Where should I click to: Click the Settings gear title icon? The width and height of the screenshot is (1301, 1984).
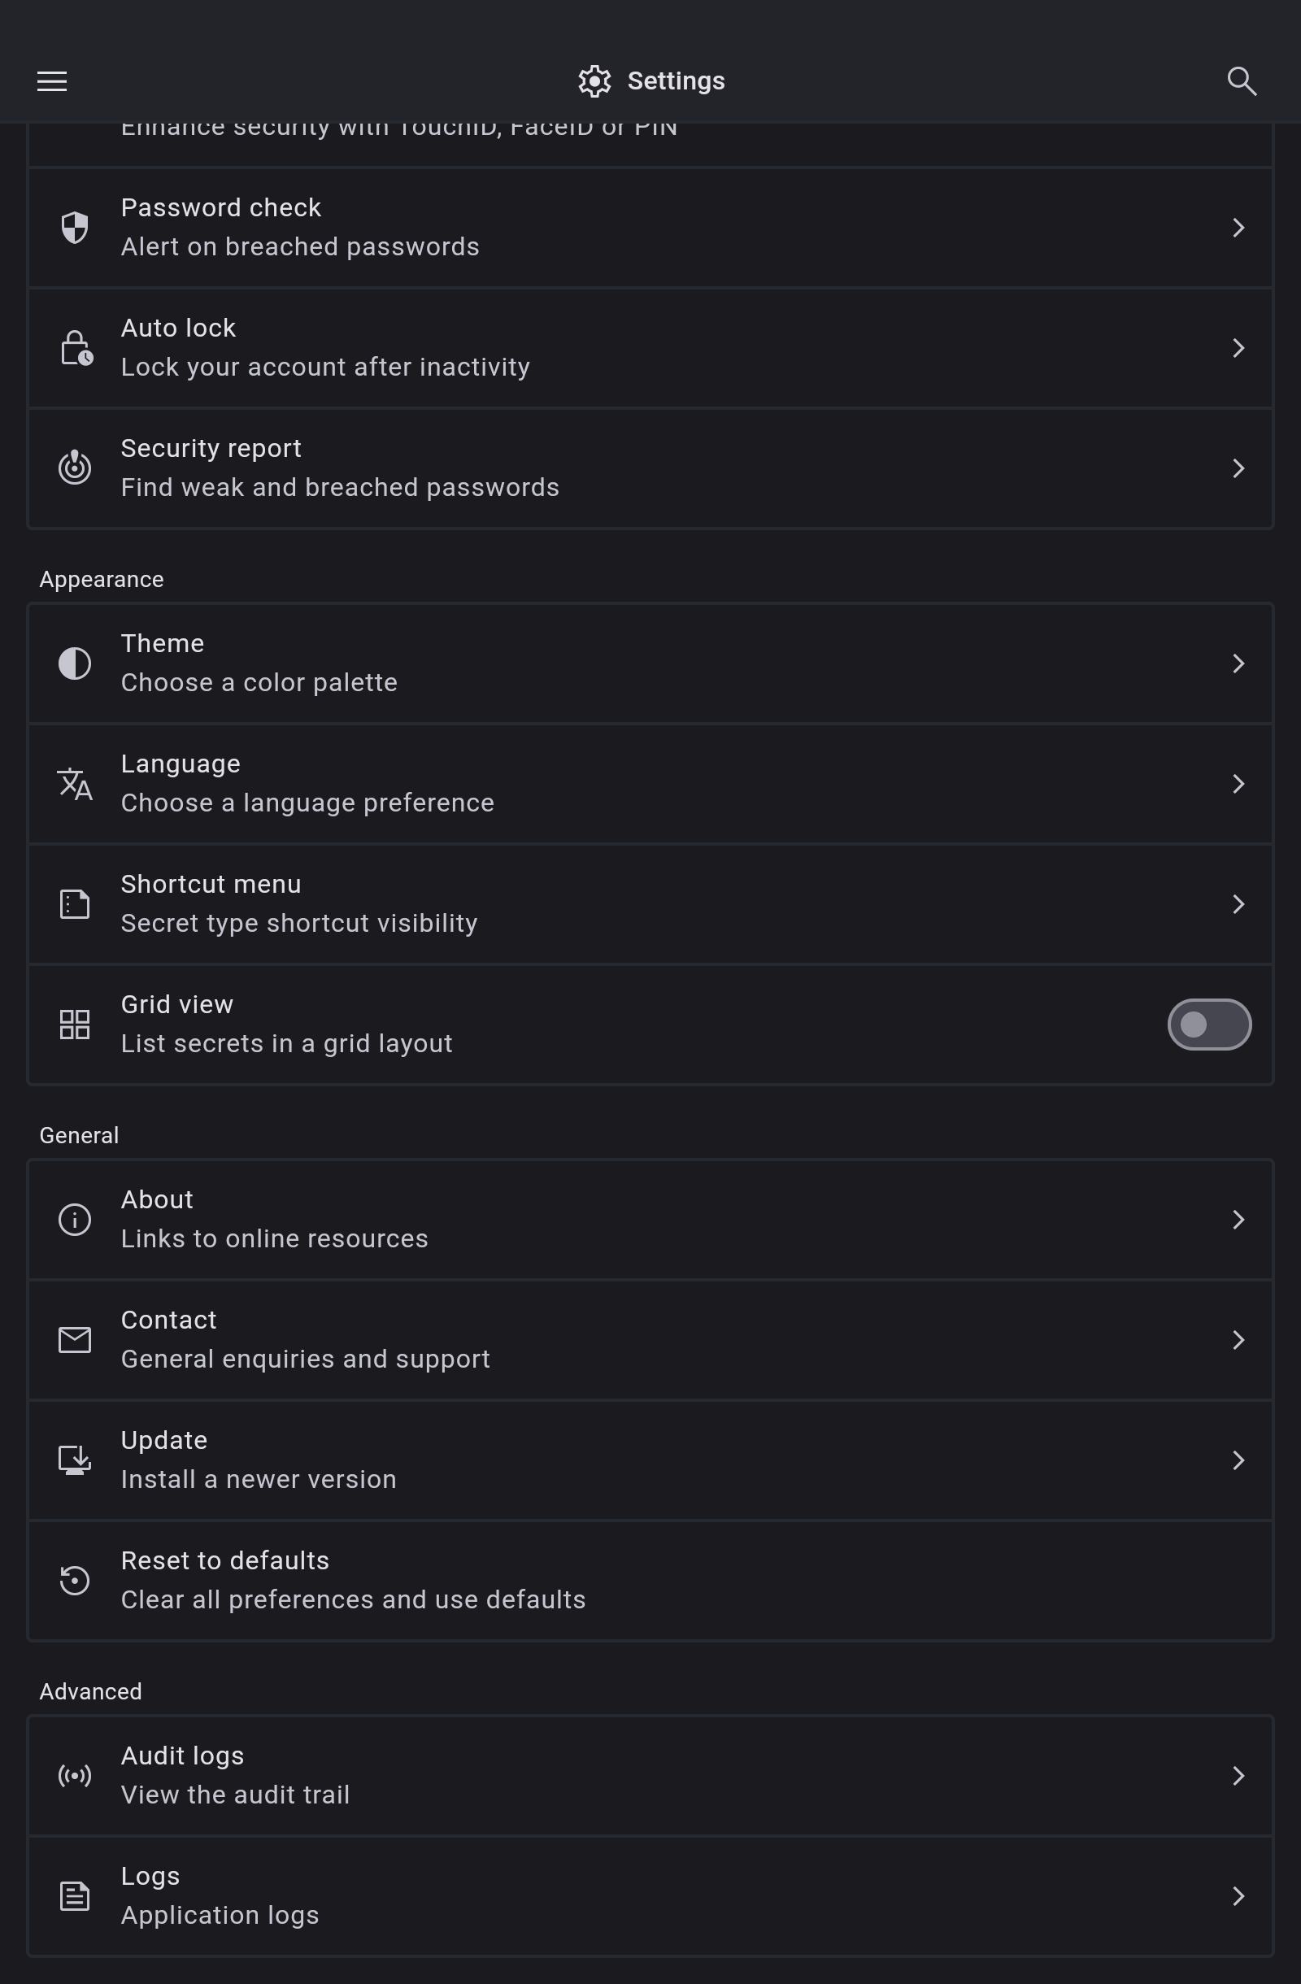(594, 80)
